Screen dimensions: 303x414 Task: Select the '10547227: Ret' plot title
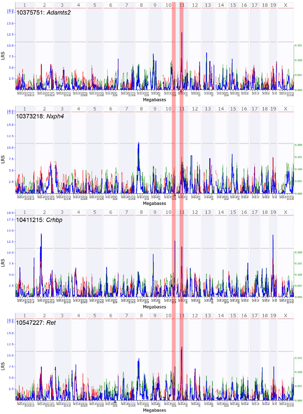coord(36,323)
